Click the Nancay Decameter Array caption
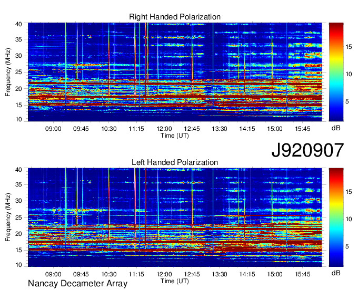The height and width of the screenshot is (290, 358). pyautogui.click(x=77, y=284)
